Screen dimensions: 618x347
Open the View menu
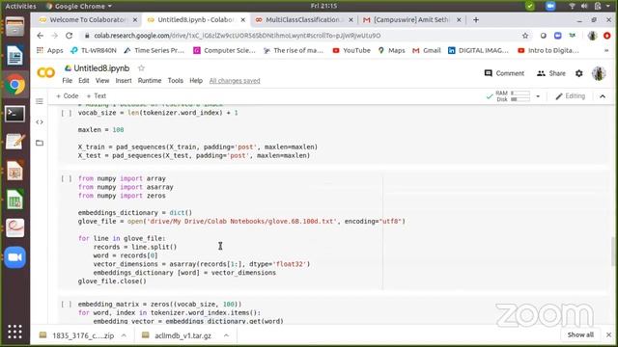[x=102, y=81]
